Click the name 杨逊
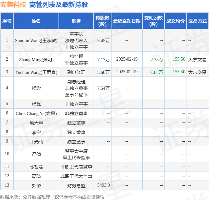Screen dimensions: 209x200 tap(36, 88)
